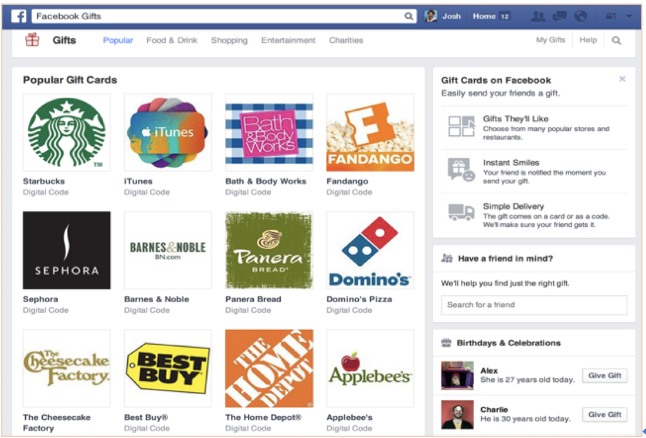Select the Starbucks gift card logo
The width and height of the screenshot is (646, 438).
[67, 132]
